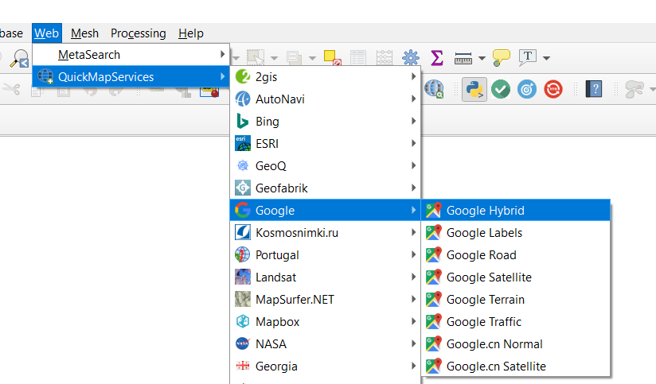Click the purple sigma Statistics icon
656x384 pixels.
point(436,58)
